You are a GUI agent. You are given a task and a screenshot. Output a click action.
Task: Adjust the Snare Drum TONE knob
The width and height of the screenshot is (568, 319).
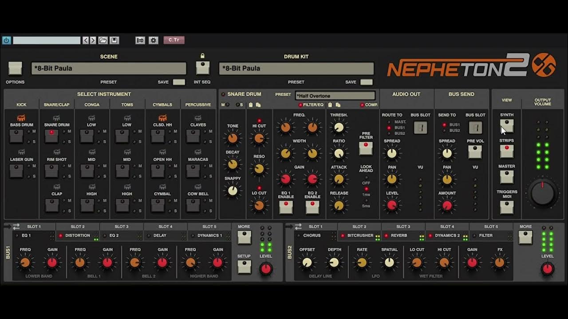(x=233, y=138)
